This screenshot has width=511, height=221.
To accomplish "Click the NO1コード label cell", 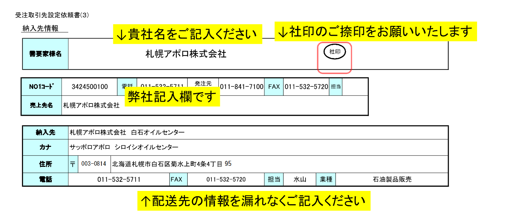I will (x=42, y=87).
